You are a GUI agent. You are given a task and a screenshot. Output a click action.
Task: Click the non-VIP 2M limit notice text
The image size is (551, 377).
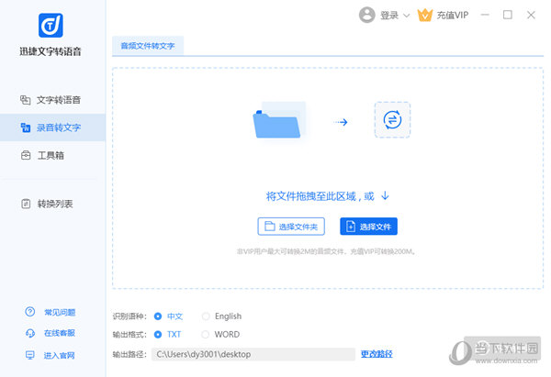(x=326, y=251)
